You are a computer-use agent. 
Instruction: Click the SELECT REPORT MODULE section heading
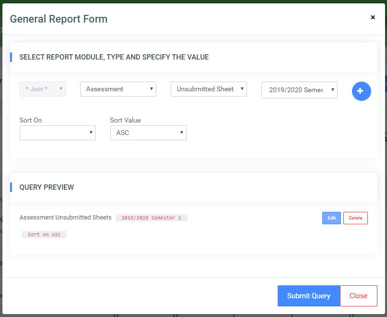pos(114,57)
